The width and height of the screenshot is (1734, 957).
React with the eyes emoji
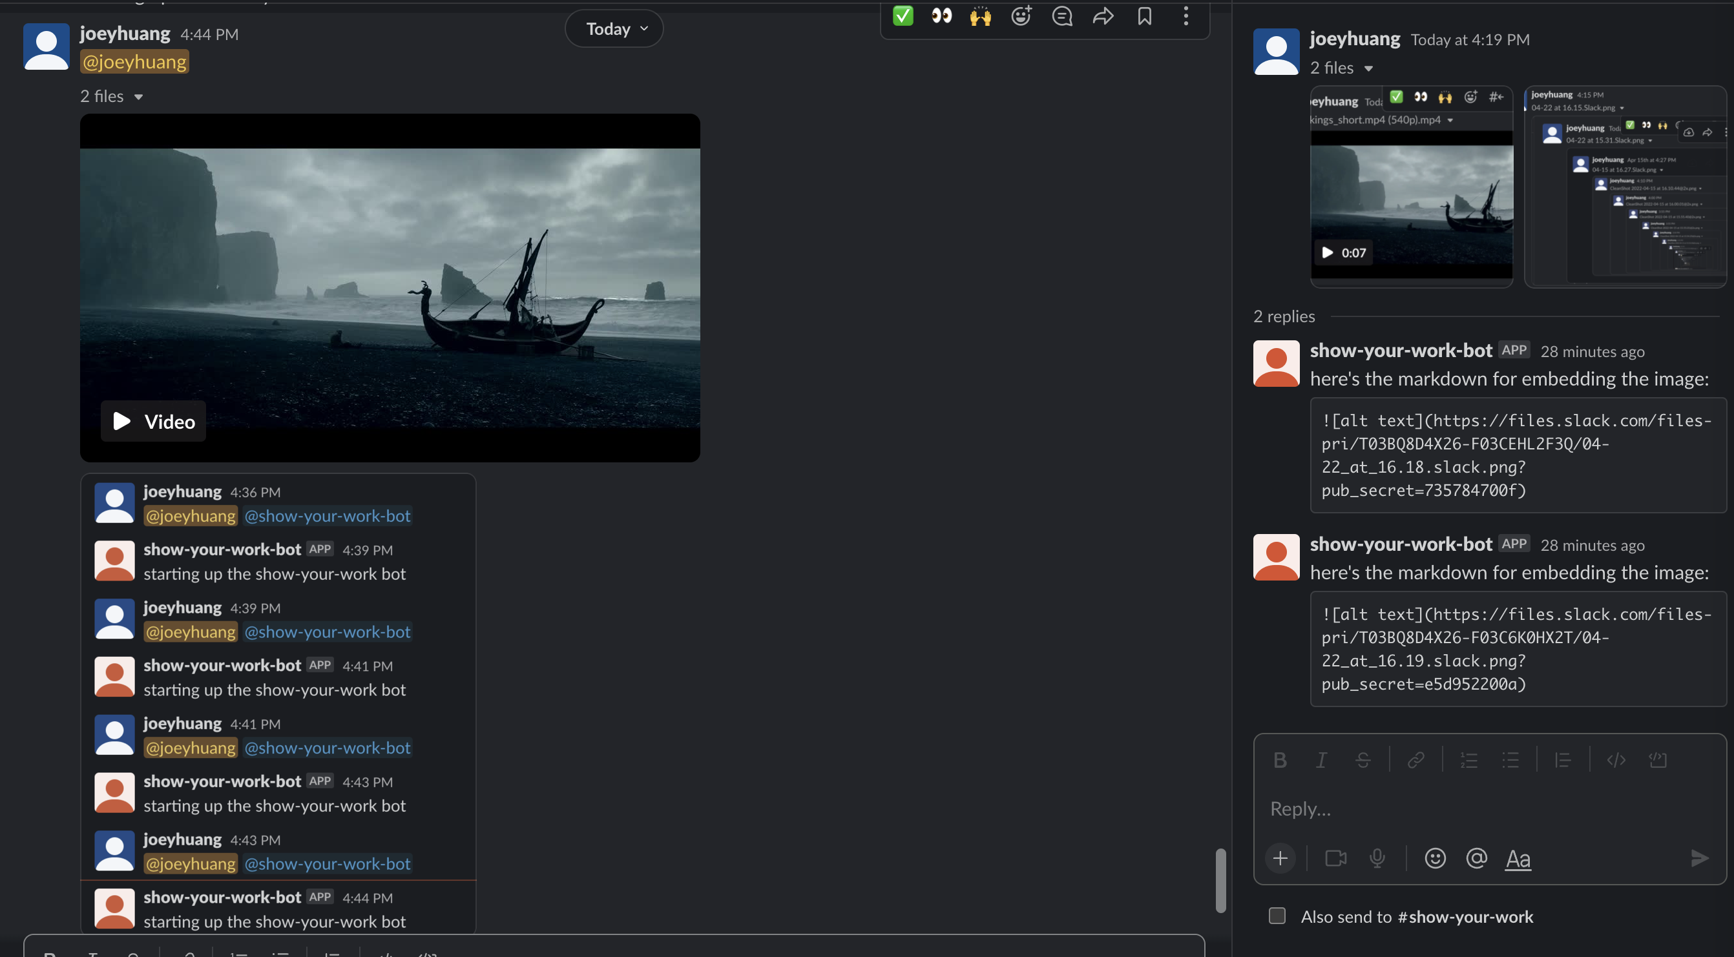[941, 16]
